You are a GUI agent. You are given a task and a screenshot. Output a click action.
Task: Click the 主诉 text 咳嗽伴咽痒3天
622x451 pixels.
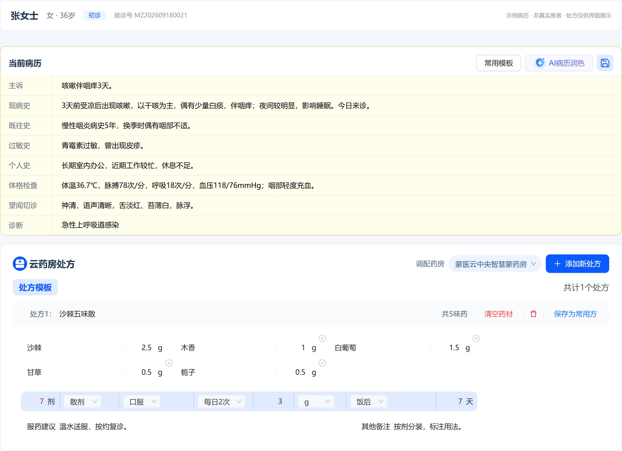click(x=87, y=86)
